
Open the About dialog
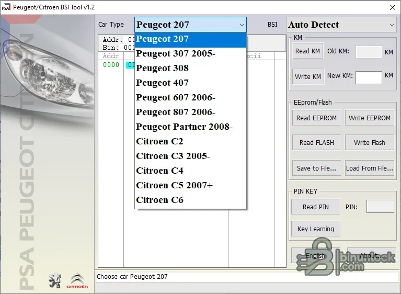(371, 255)
